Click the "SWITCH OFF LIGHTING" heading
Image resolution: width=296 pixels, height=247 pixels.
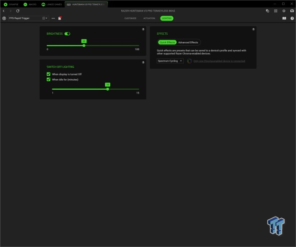pyautogui.click(x=61, y=67)
